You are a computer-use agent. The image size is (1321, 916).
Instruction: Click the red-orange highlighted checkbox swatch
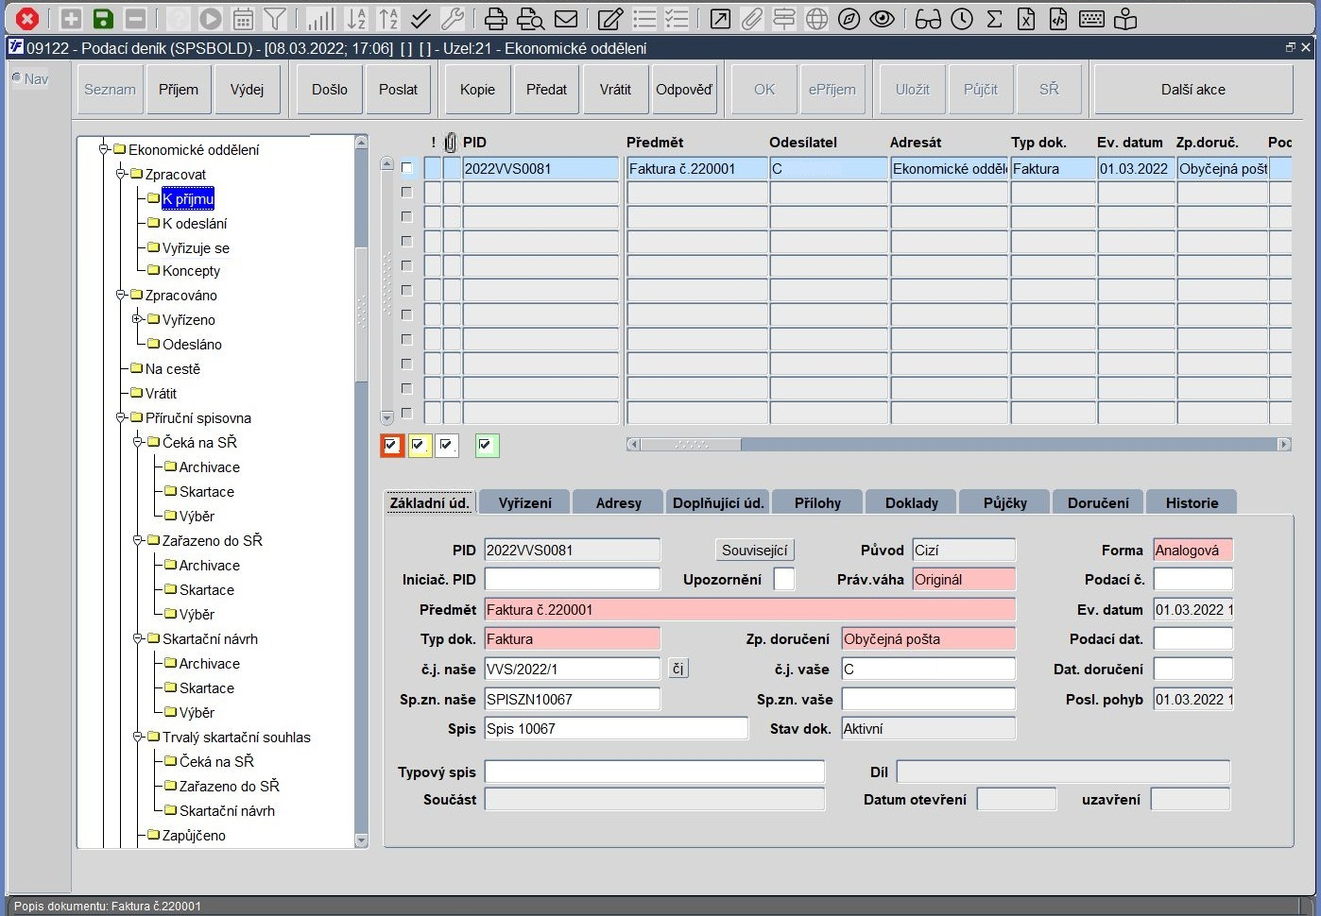pos(392,446)
